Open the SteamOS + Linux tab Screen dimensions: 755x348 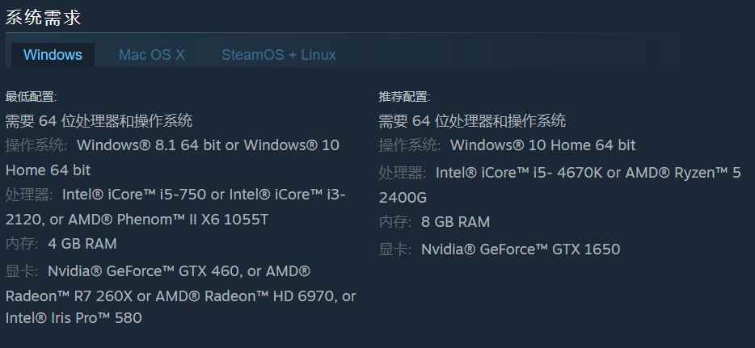click(x=279, y=55)
